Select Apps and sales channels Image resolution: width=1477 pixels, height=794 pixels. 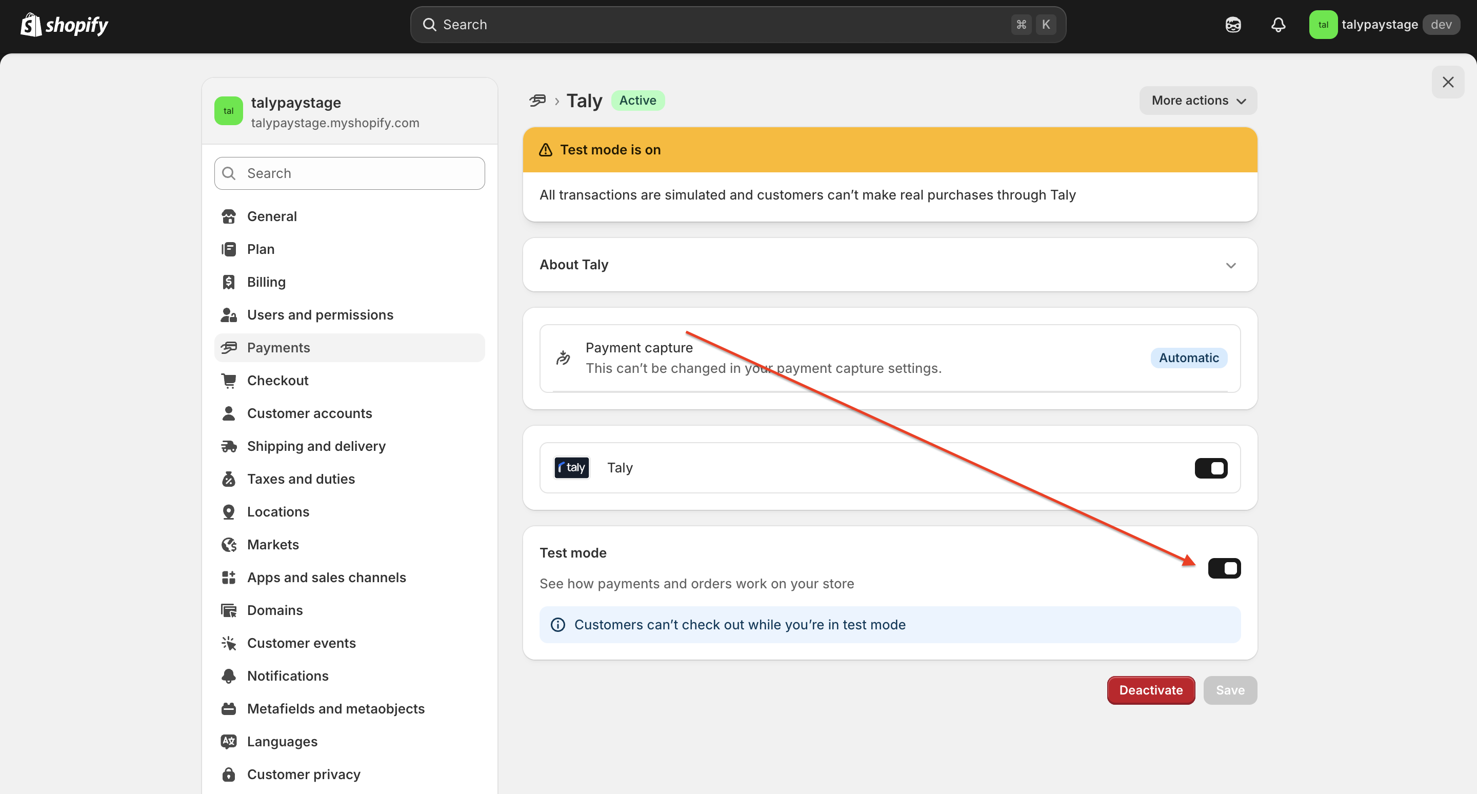[326, 578]
